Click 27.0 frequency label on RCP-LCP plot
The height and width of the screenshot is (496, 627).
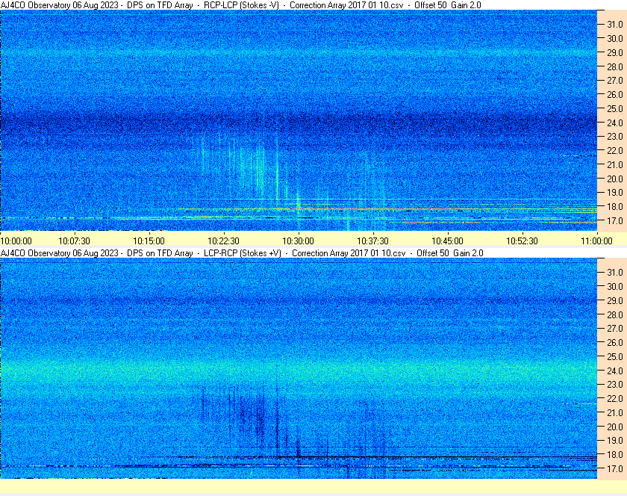tap(615, 81)
